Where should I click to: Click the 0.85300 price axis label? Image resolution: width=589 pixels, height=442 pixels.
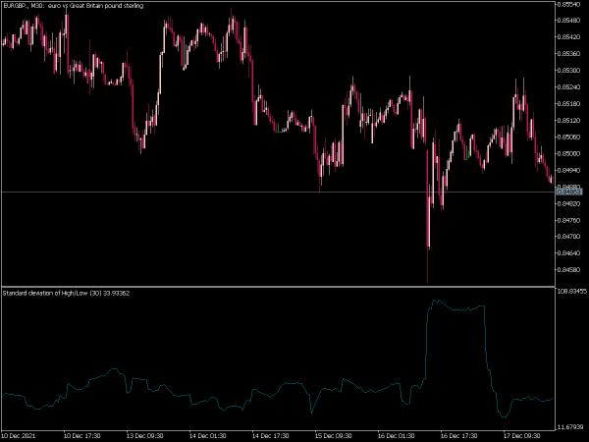click(568, 71)
